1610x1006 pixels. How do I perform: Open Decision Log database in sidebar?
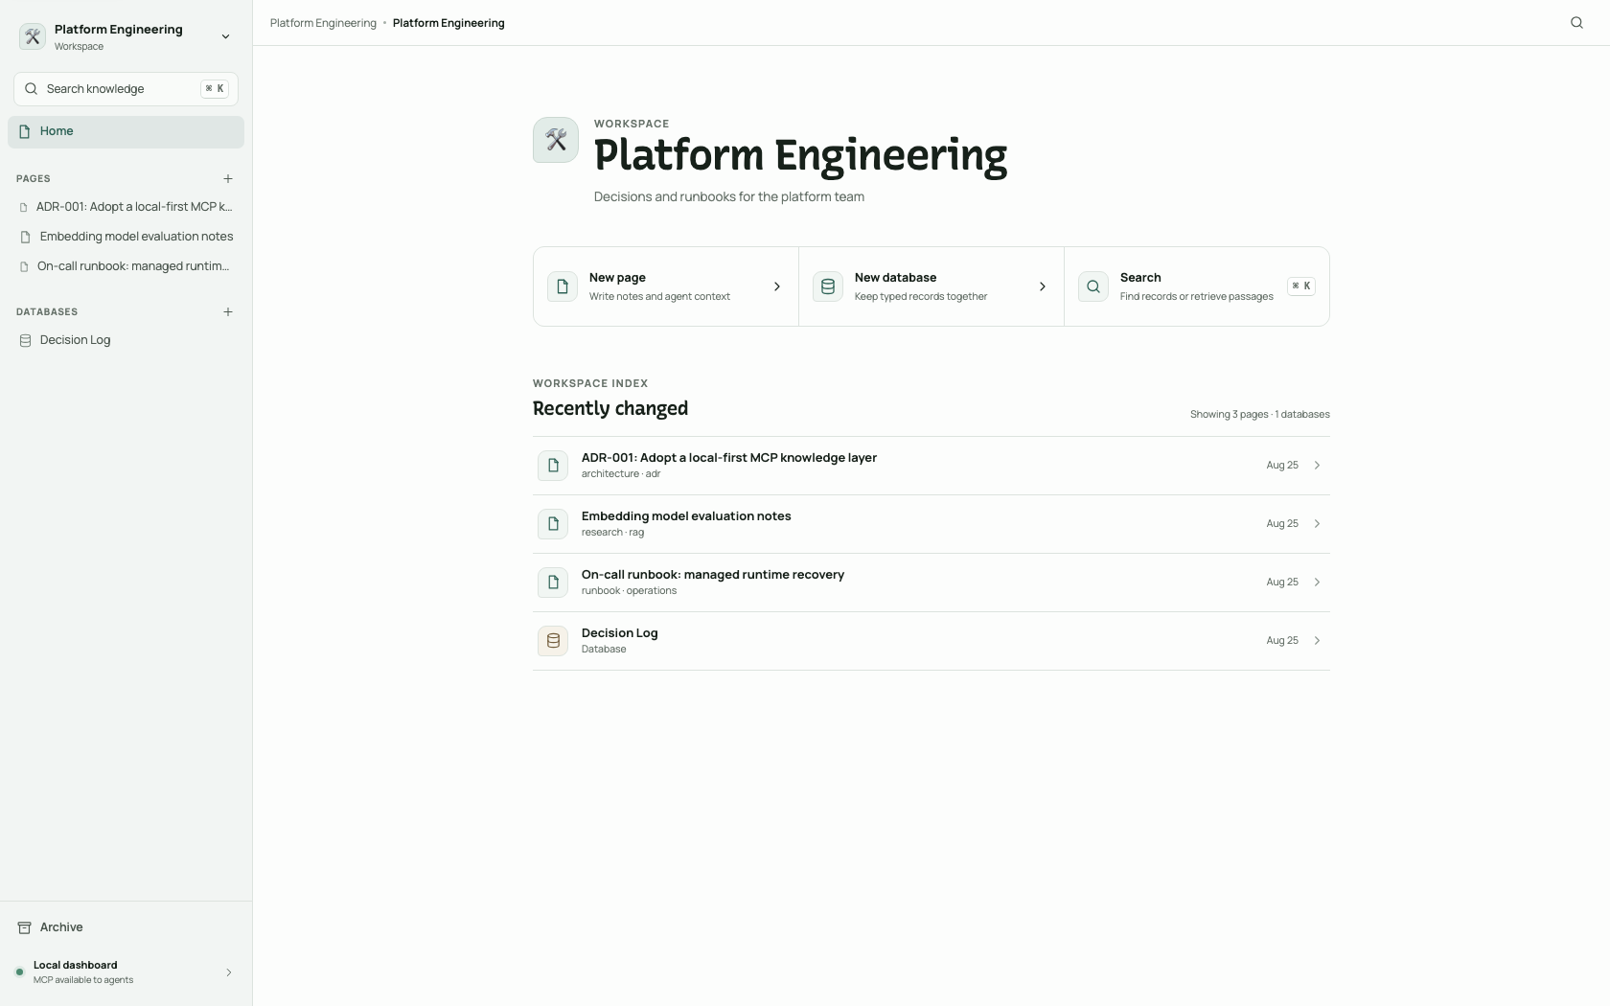[x=126, y=340]
